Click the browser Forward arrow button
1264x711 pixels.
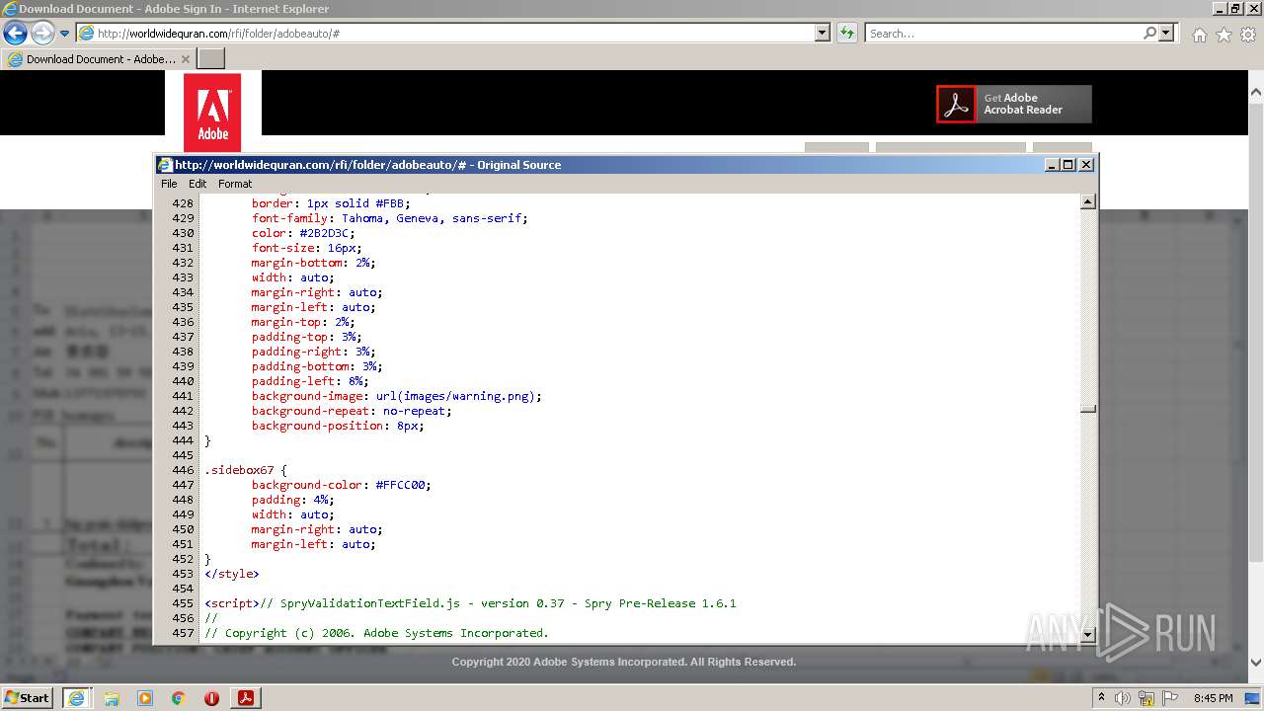click(42, 34)
